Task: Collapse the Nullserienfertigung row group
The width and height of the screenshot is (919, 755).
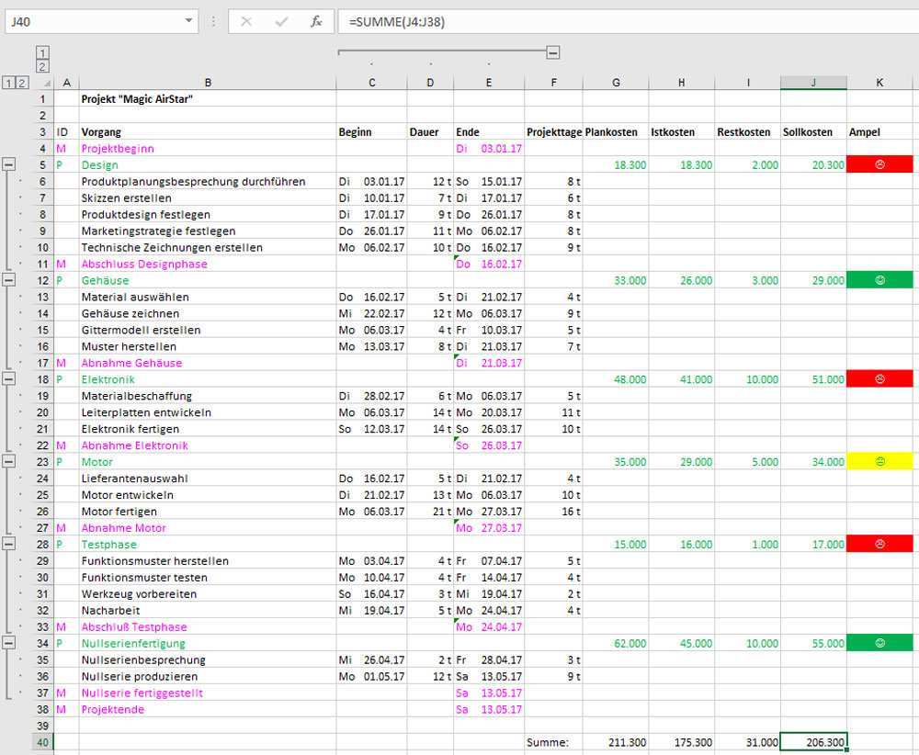Action: tap(9, 644)
